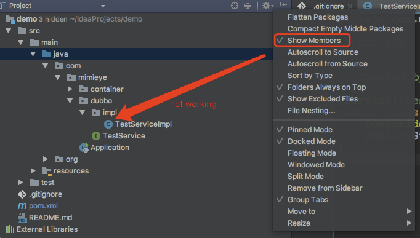Click the README.md markdown file icon

[x=22, y=218]
